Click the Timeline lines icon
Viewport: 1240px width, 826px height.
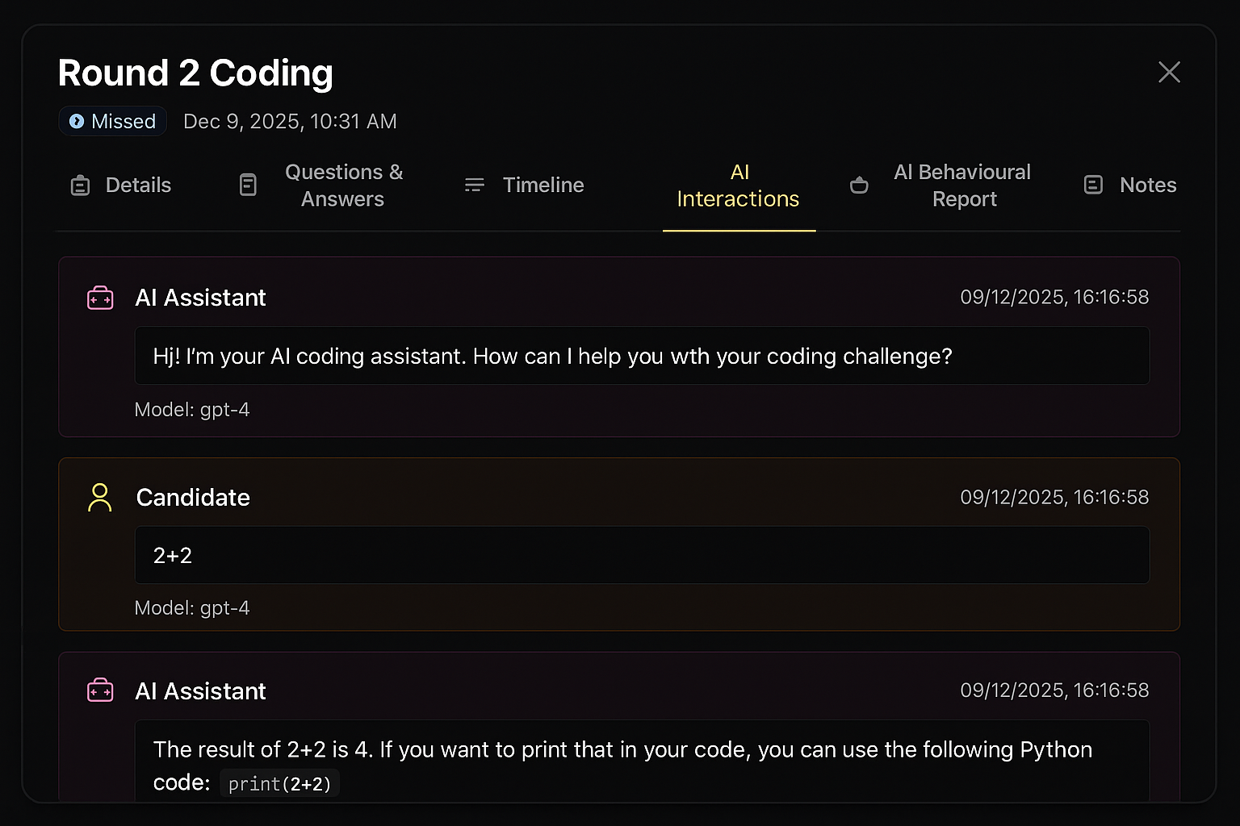[475, 186]
